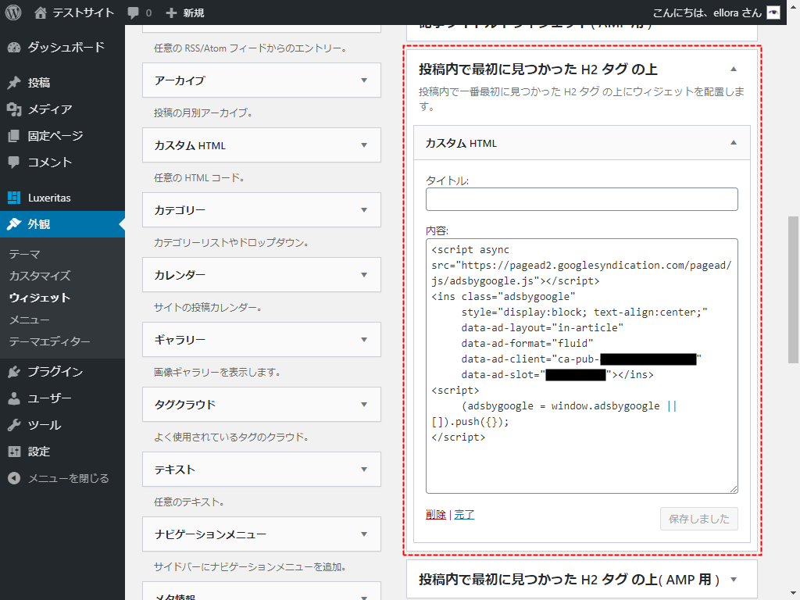Click the ギャラリー widget title

click(x=180, y=340)
